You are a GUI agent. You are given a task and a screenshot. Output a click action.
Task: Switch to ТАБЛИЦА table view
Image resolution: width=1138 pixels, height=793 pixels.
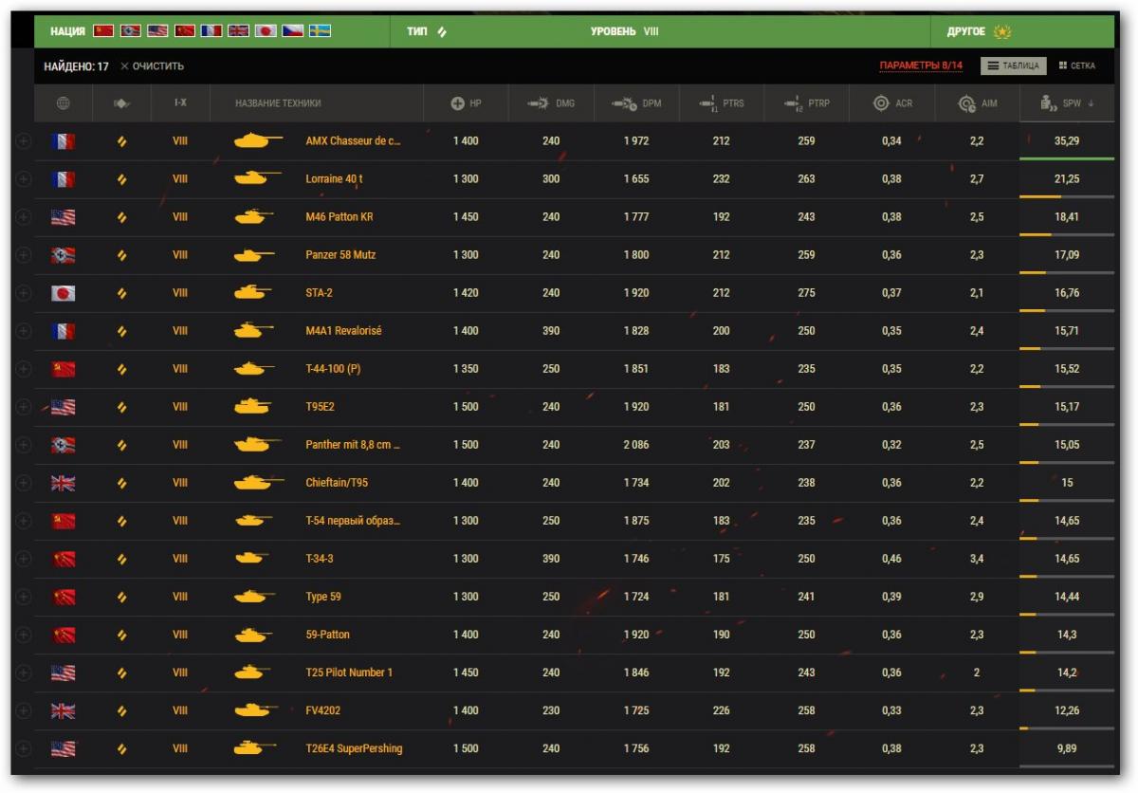click(x=1013, y=65)
